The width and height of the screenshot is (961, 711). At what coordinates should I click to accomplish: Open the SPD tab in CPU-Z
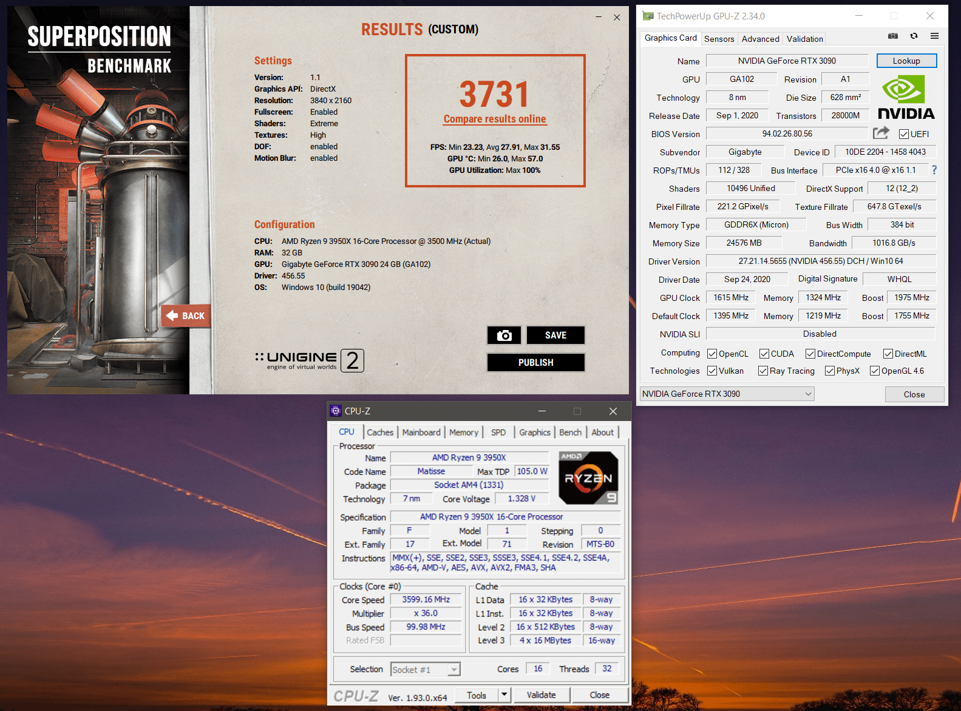click(x=498, y=432)
